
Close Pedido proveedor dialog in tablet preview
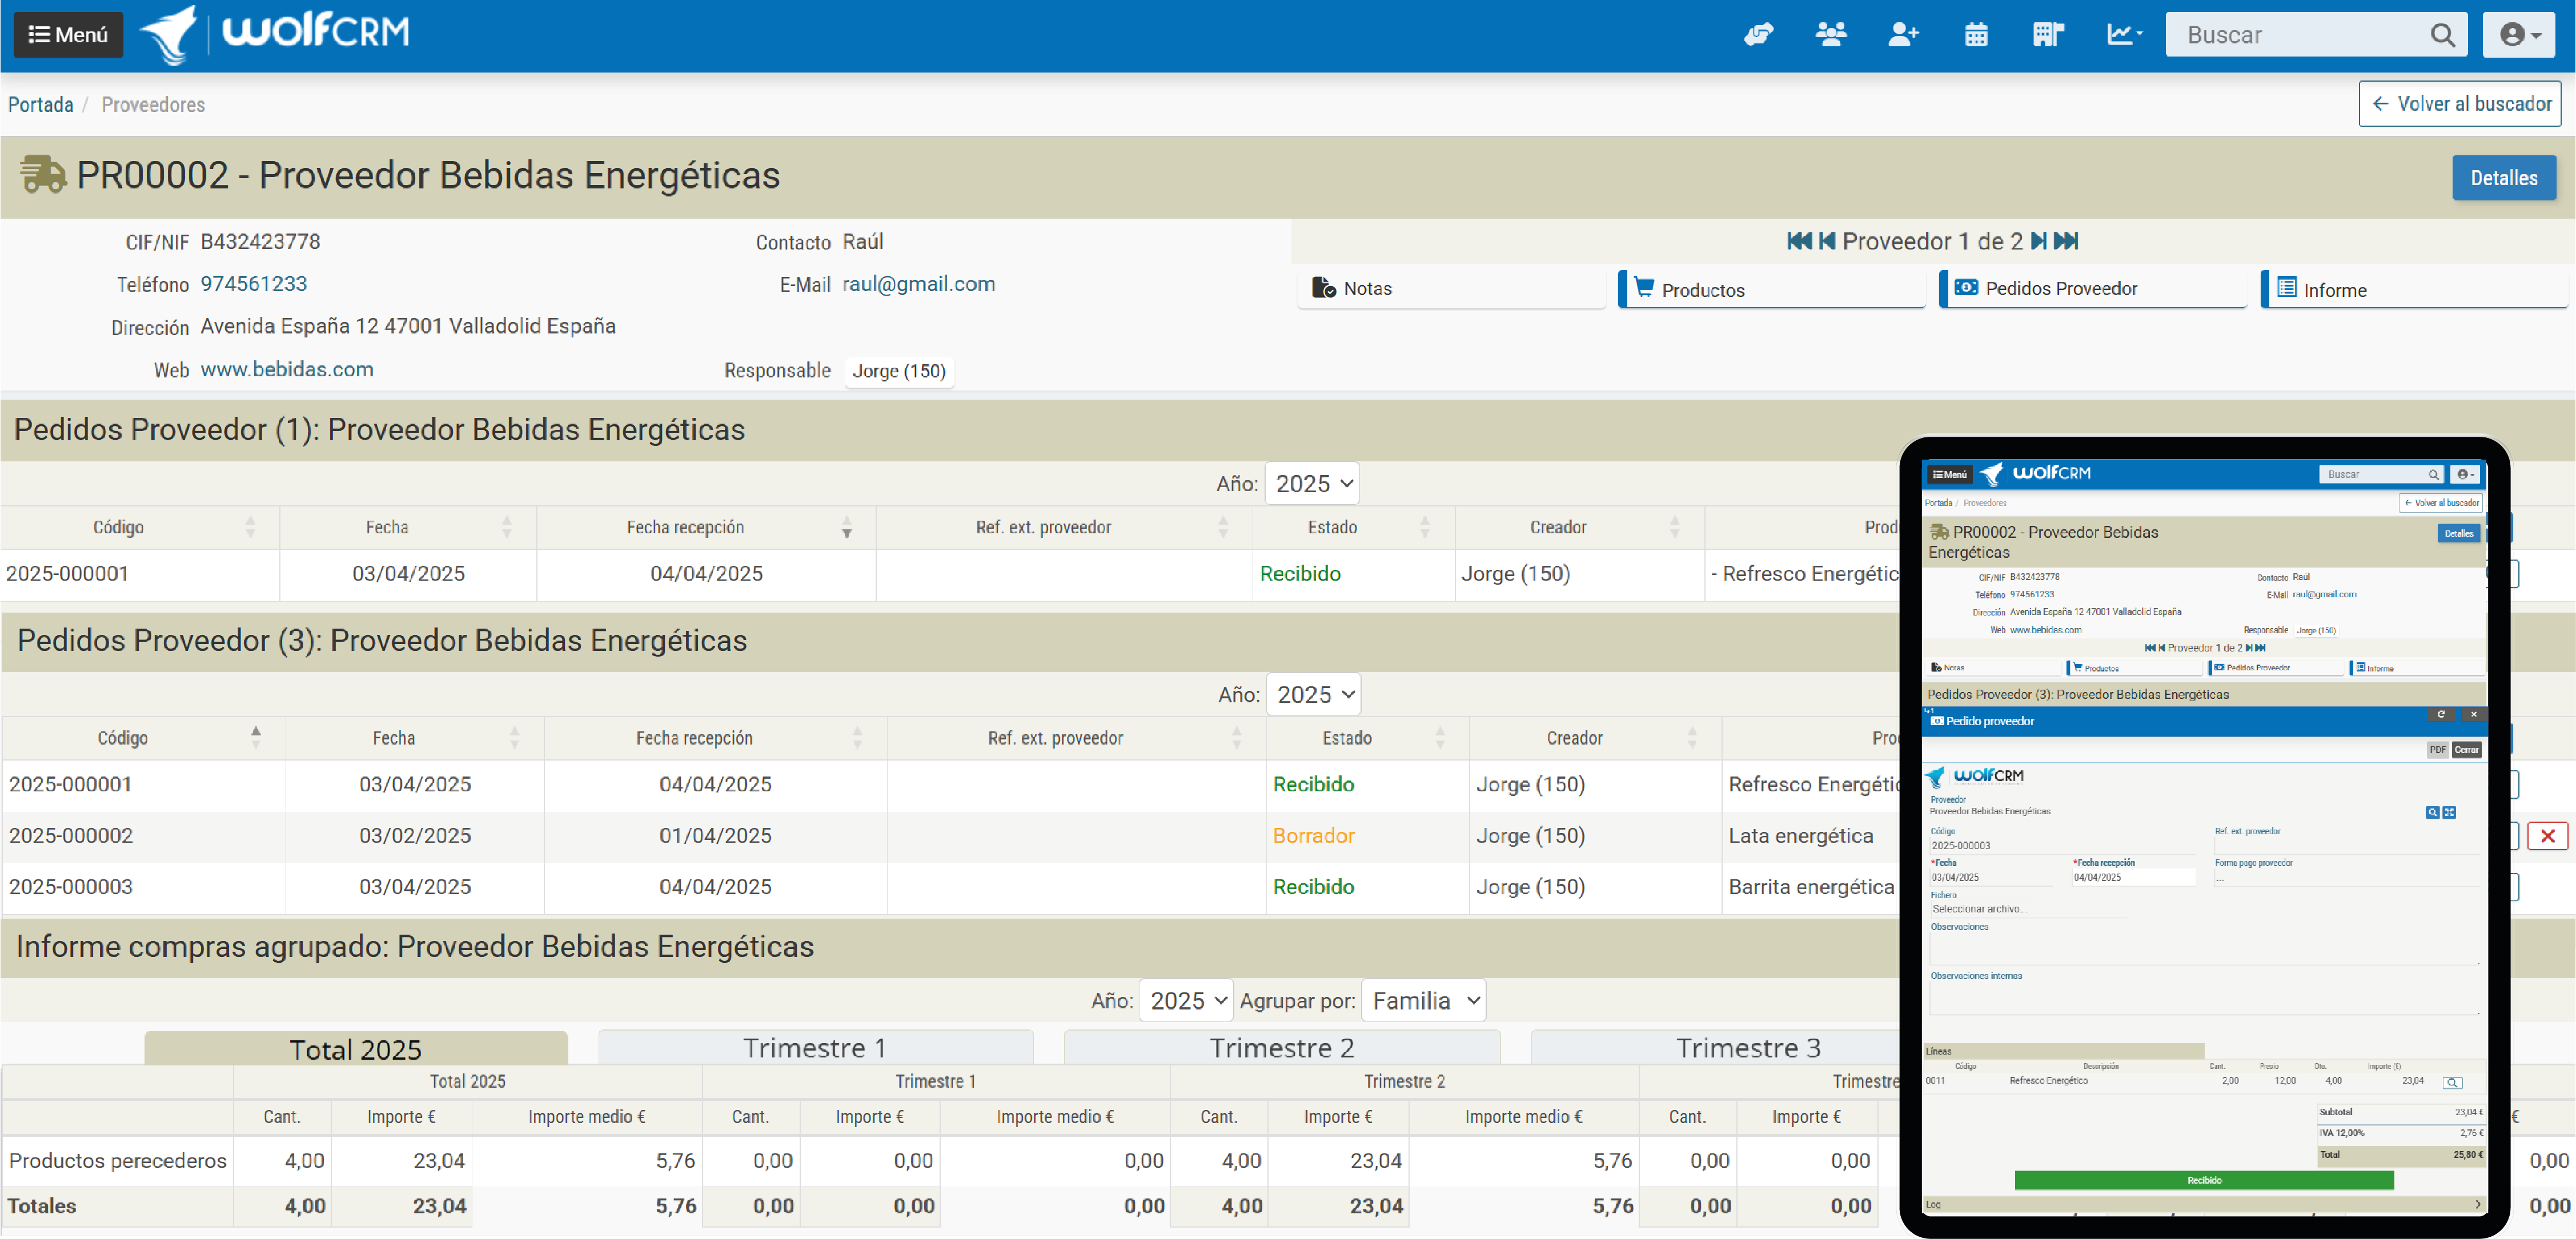pyautogui.click(x=2473, y=715)
